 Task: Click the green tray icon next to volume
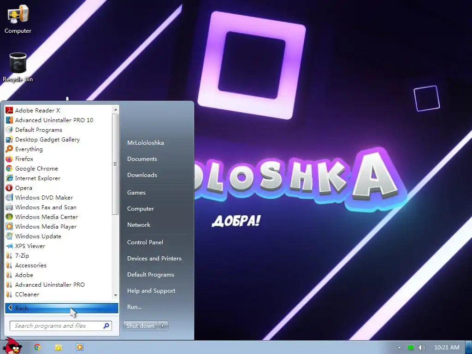[411, 348]
